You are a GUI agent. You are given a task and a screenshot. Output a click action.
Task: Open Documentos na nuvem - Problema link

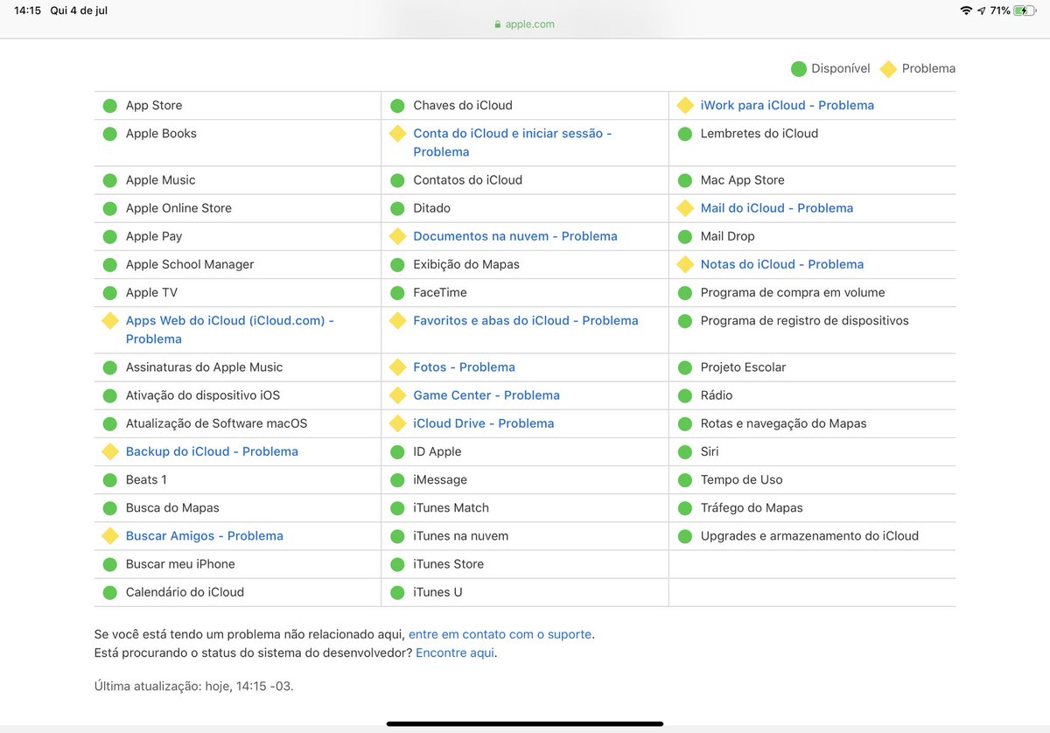[515, 236]
